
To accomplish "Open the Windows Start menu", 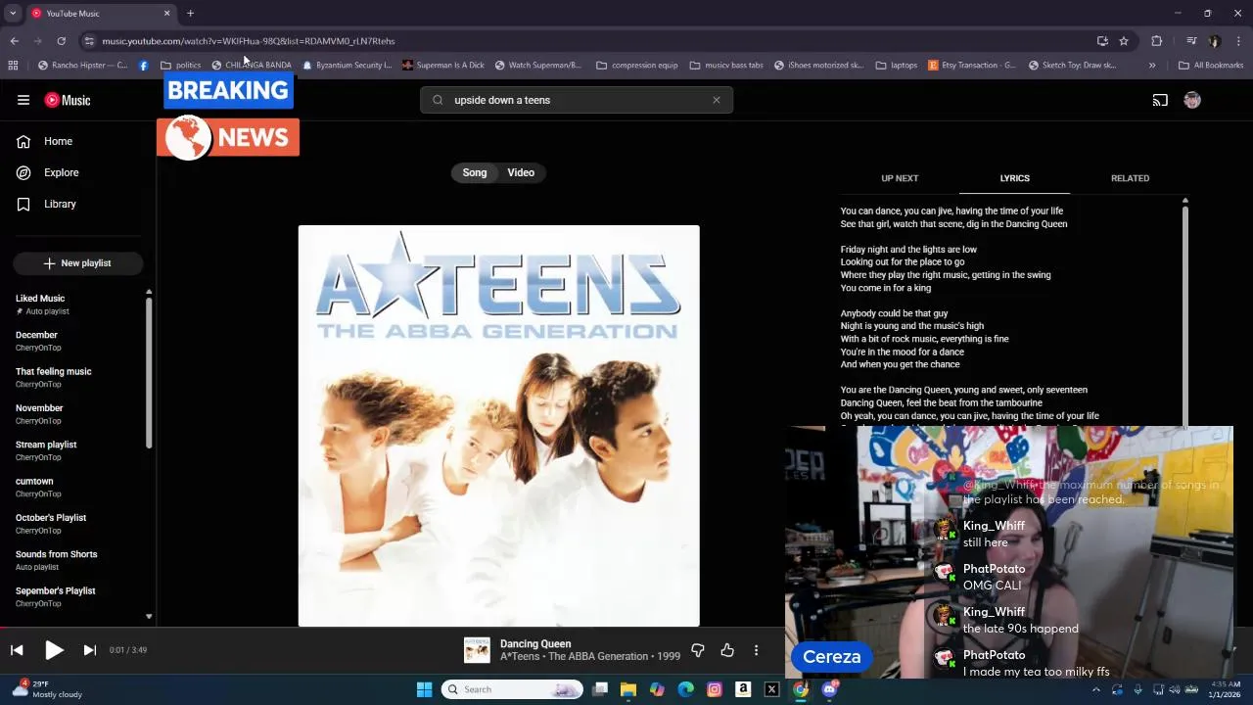I will (x=424, y=689).
